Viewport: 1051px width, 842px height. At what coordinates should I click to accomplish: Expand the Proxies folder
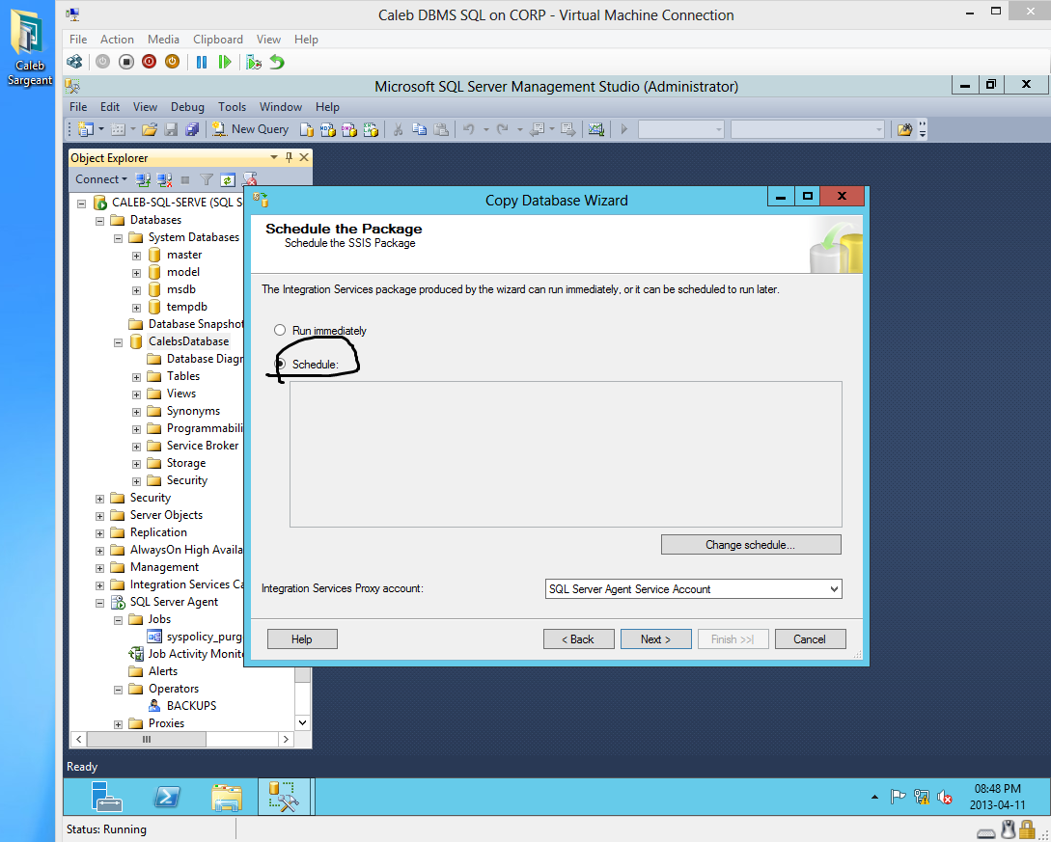pyautogui.click(x=118, y=724)
